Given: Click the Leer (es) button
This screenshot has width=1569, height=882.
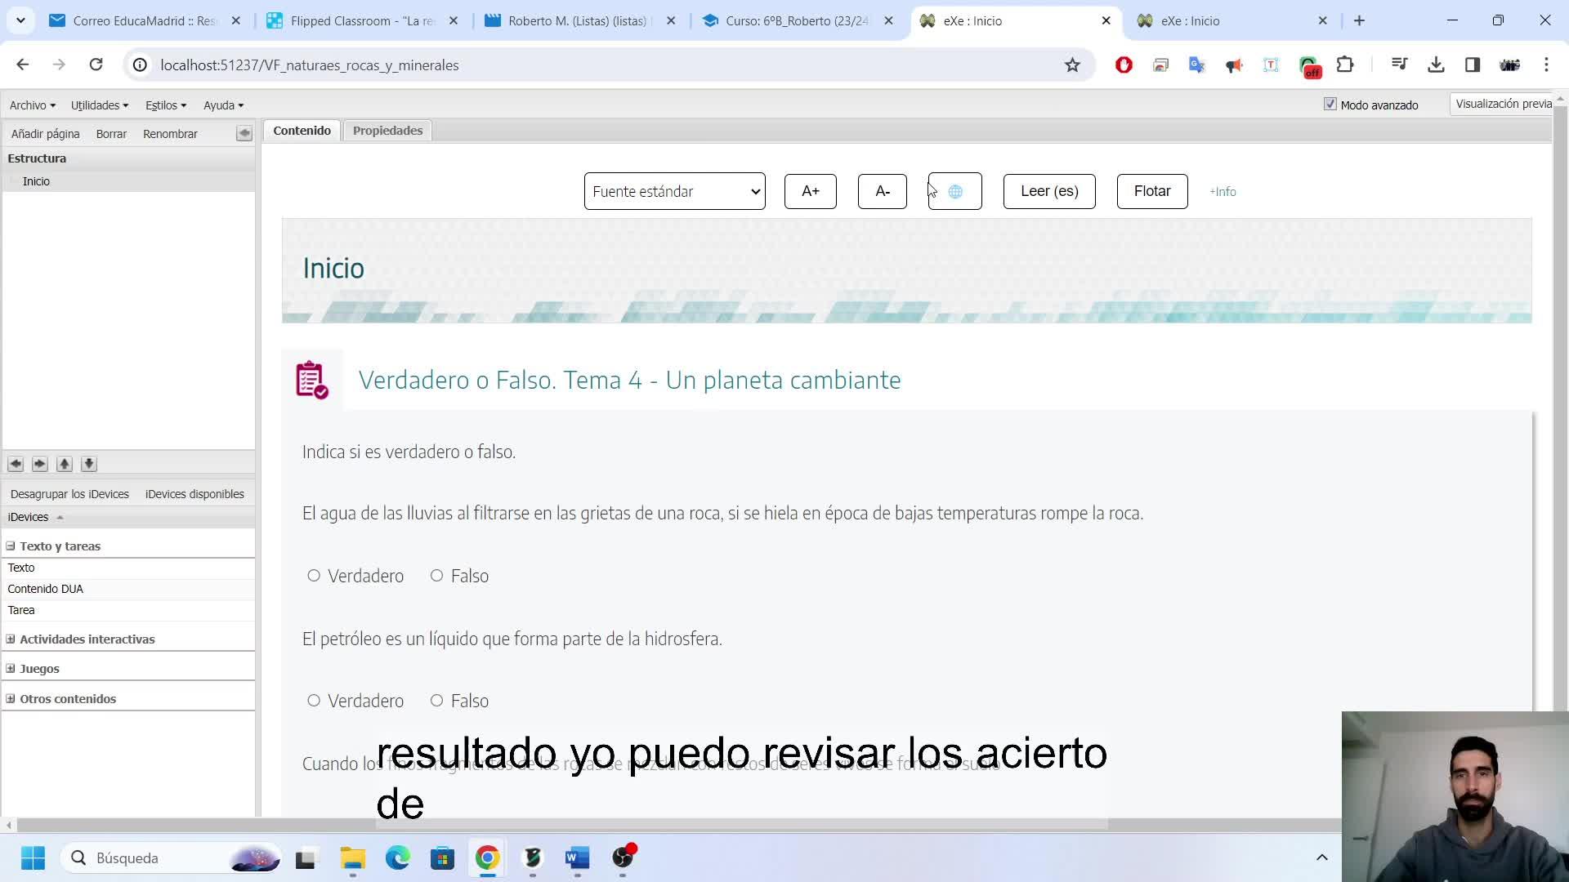Looking at the screenshot, I should point(1048,191).
